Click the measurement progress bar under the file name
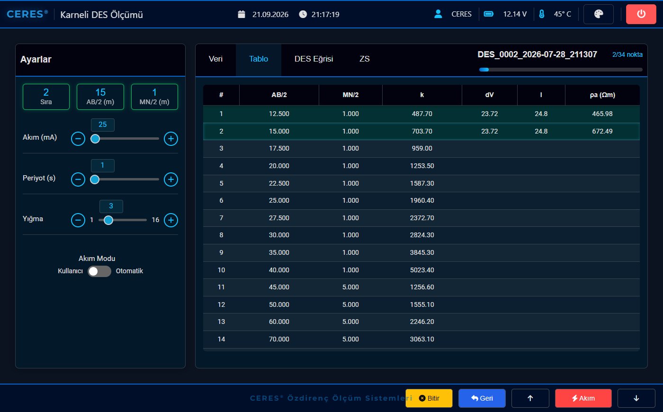This screenshot has height=412, width=663. (561, 70)
